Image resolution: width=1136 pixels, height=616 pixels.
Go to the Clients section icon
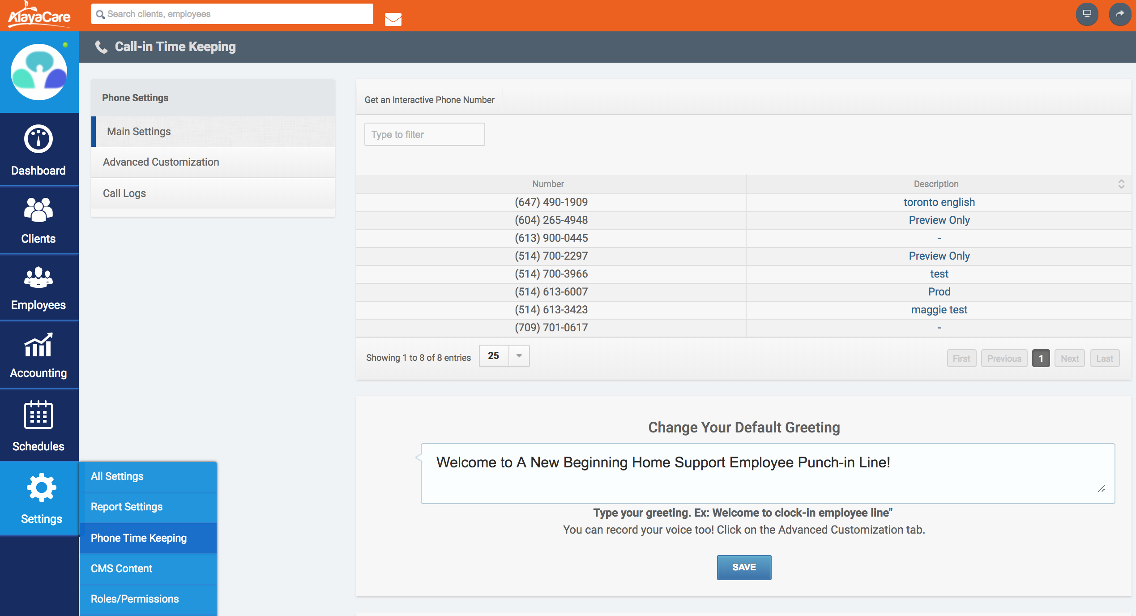tap(38, 210)
